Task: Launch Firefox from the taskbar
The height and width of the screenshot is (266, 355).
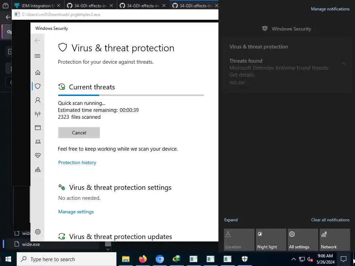Action: (x=142, y=259)
